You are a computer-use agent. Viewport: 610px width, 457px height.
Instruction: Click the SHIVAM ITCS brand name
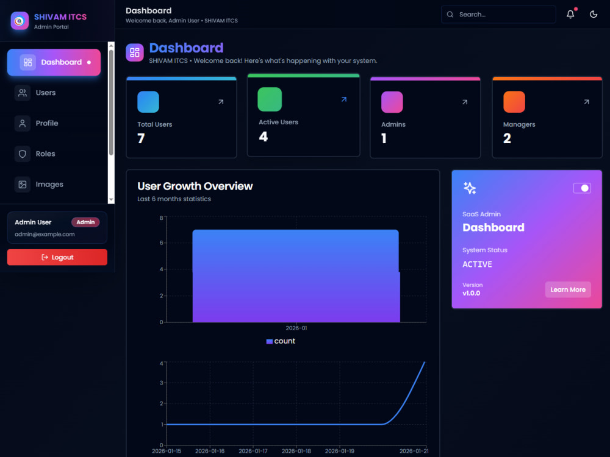(60, 17)
